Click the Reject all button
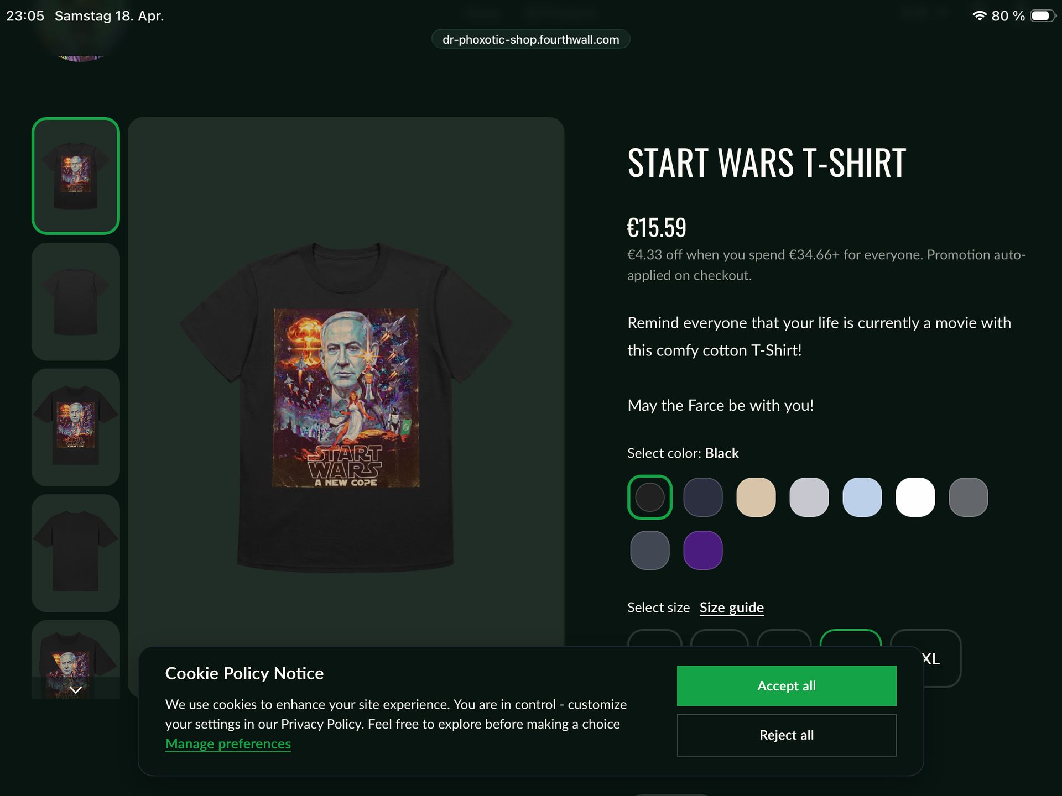 pyautogui.click(x=786, y=735)
